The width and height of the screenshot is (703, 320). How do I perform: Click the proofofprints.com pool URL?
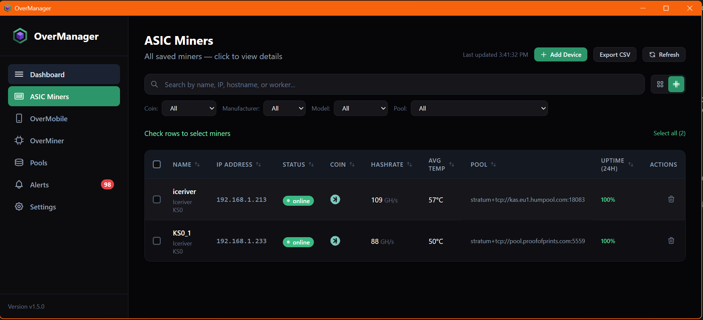528,241
